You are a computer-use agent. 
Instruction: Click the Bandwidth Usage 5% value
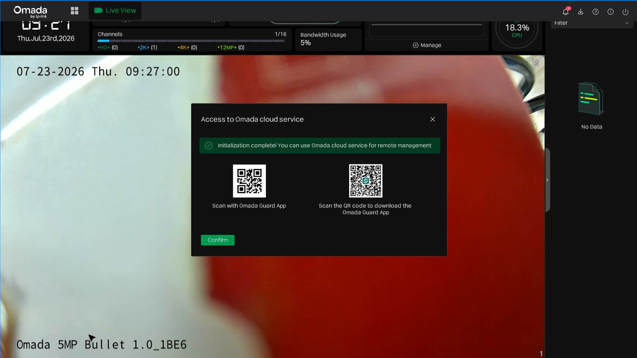click(x=305, y=43)
